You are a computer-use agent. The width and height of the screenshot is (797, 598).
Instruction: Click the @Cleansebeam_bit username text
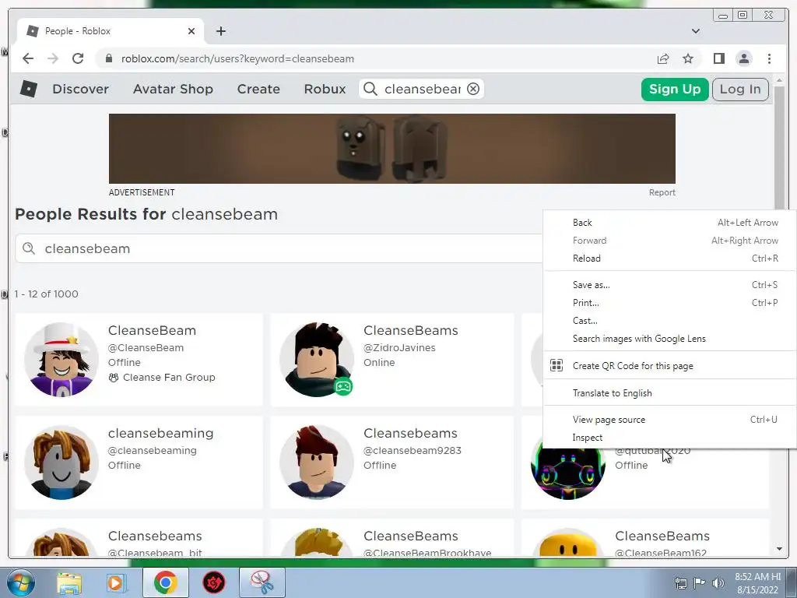click(x=155, y=552)
